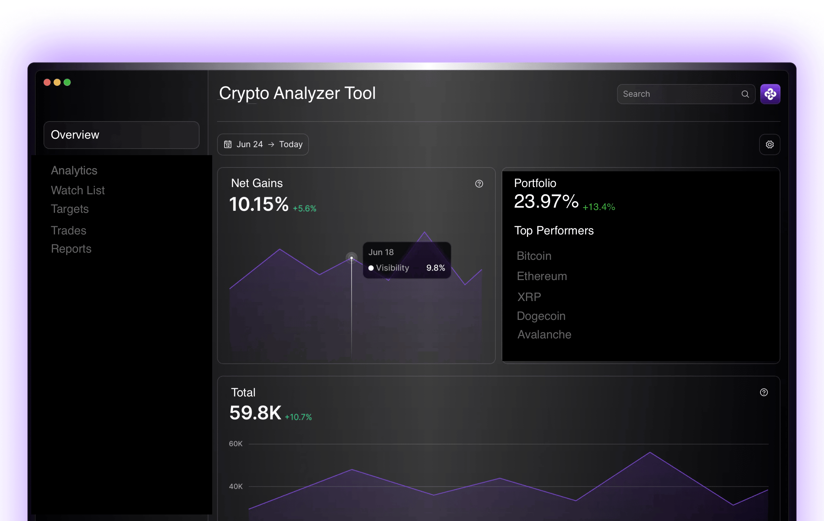Click the Net Gains chart data point marker
This screenshot has width=824, height=521.
click(352, 258)
